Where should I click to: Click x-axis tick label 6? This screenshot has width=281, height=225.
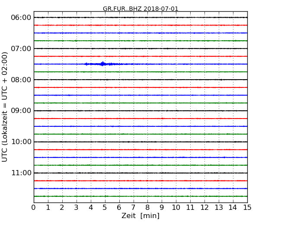click(x=119, y=208)
